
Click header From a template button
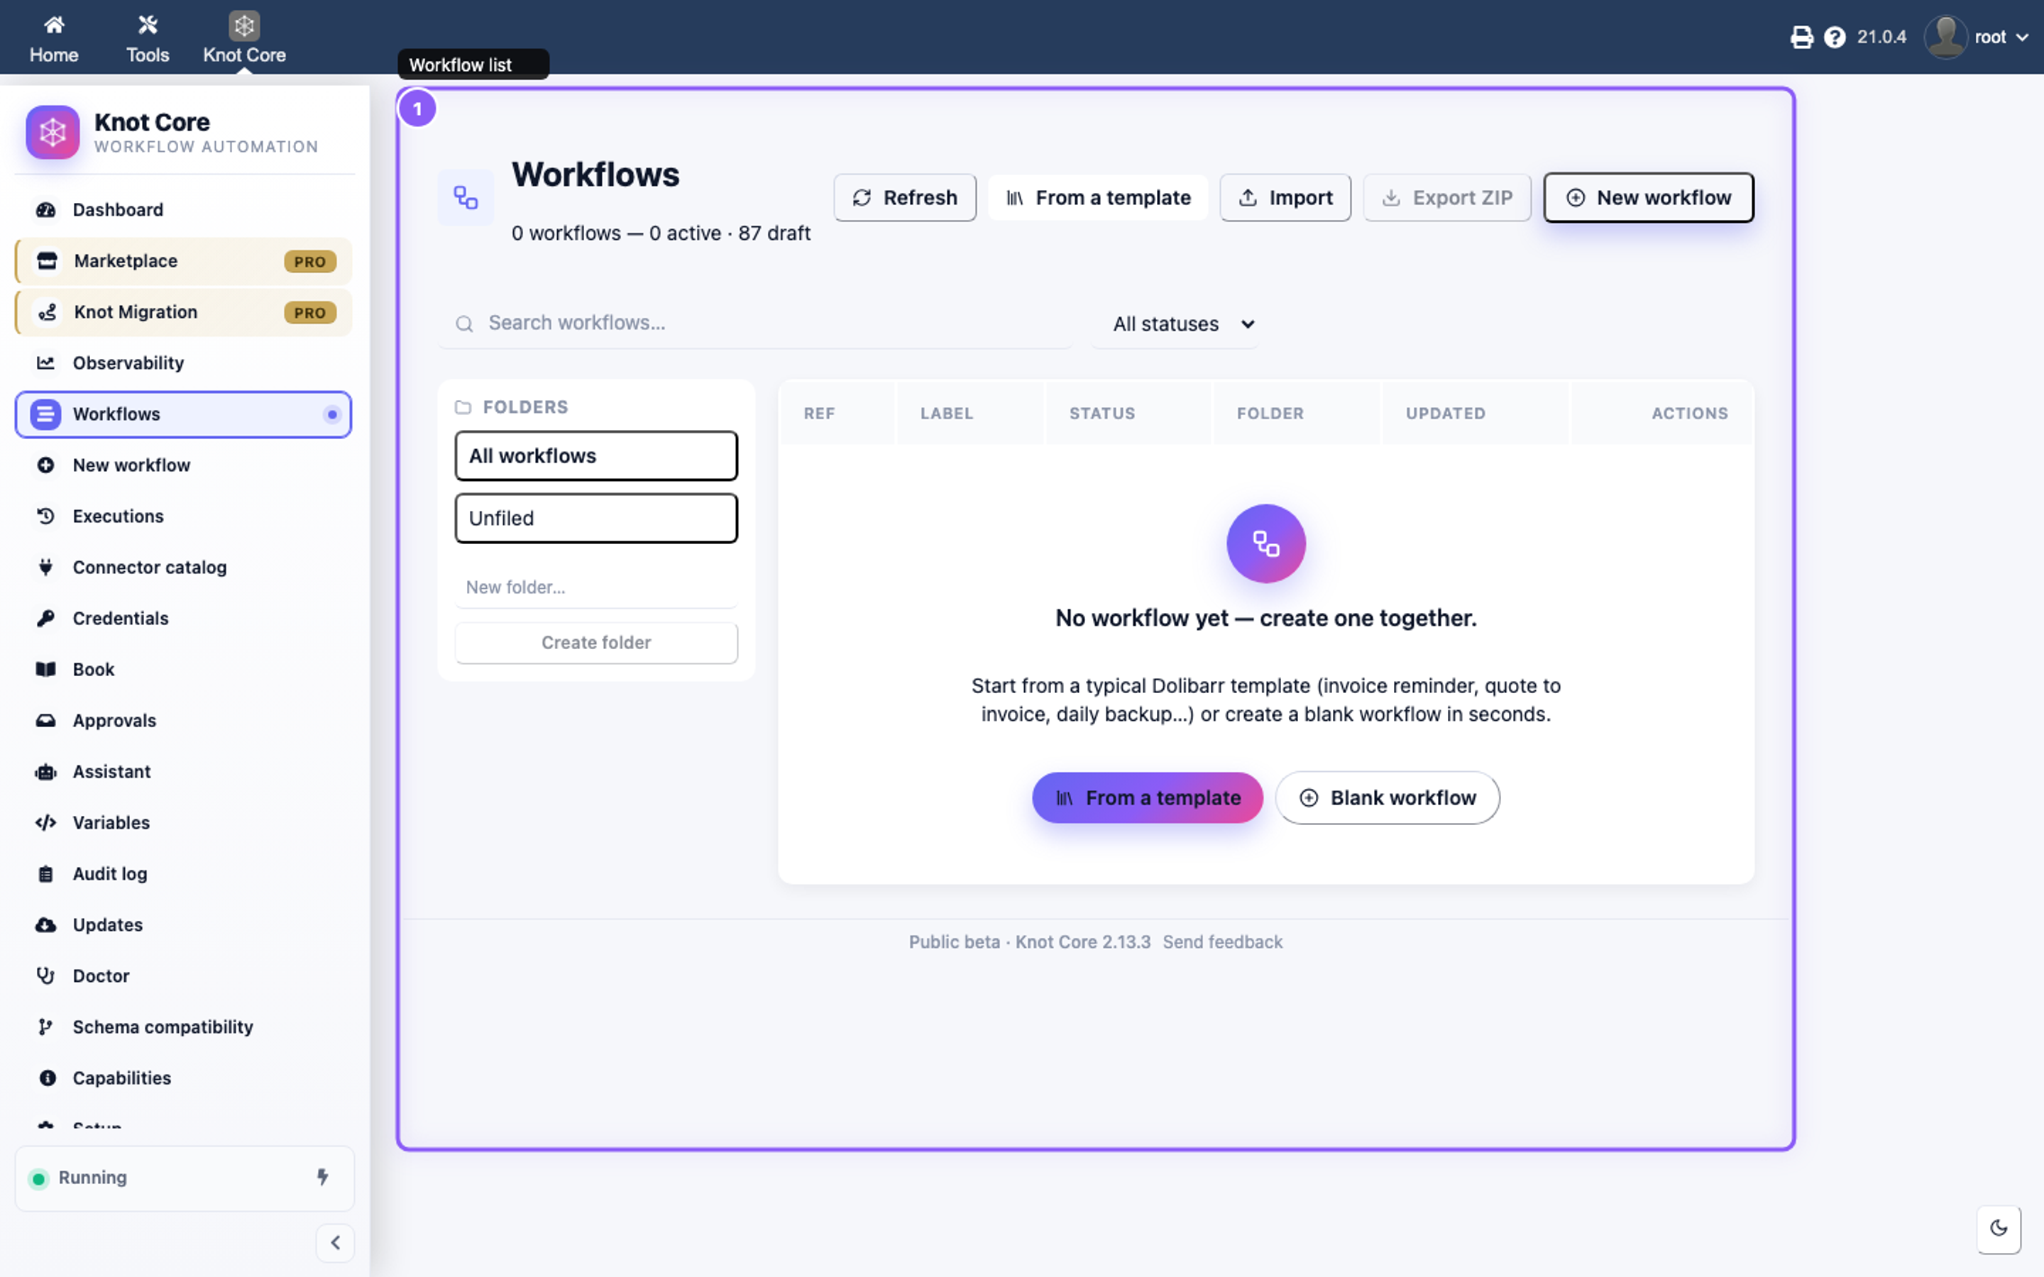[1098, 198]
